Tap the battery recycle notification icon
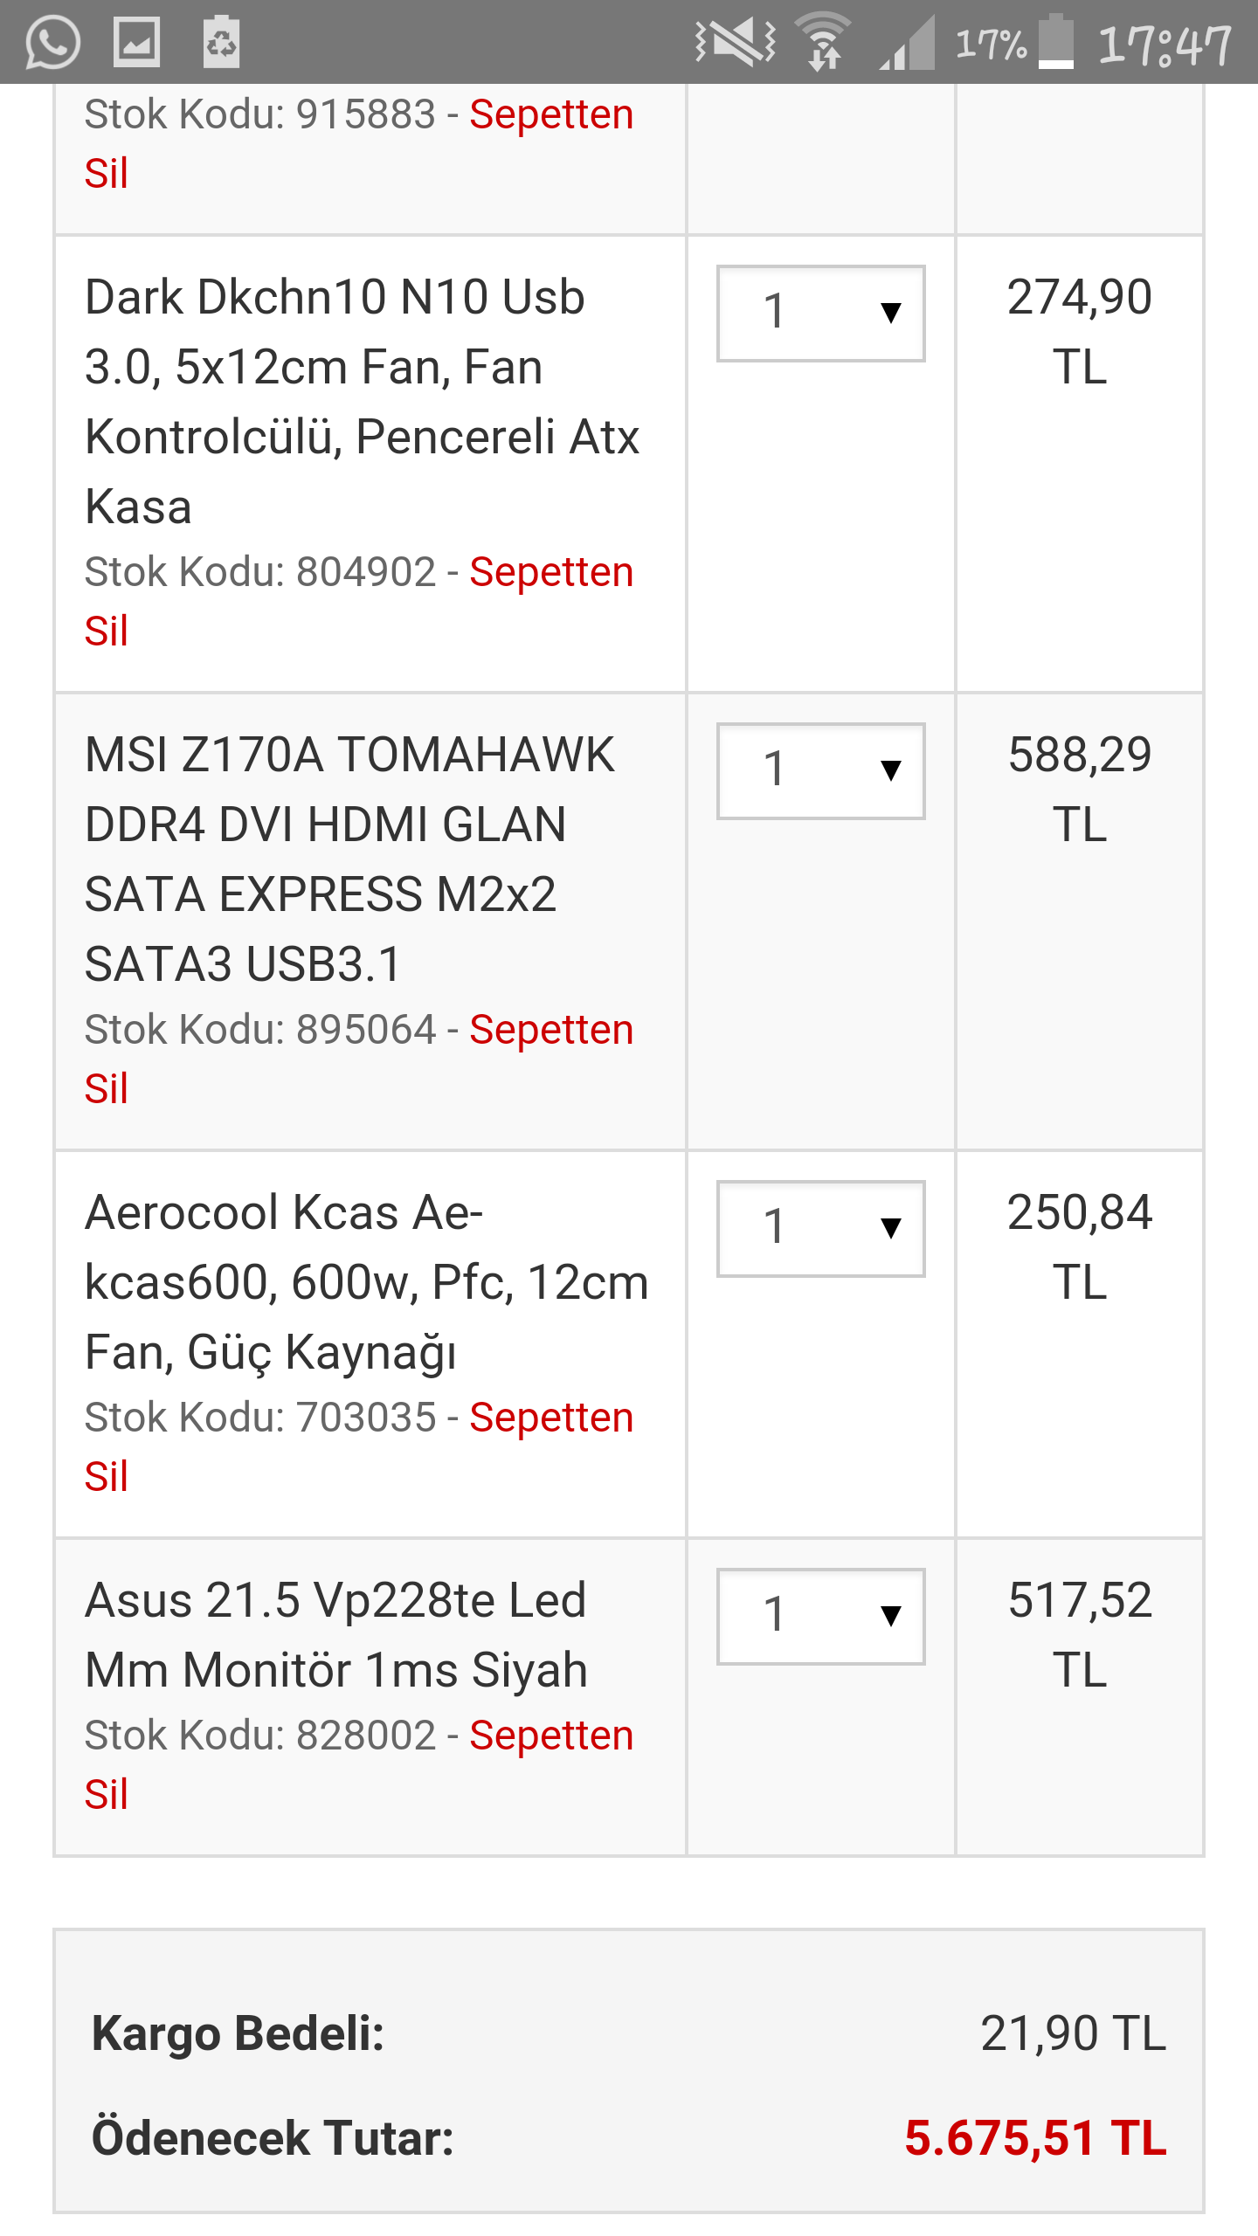The height and width of the screenshot is (2236, 1258). pos(221,42)
